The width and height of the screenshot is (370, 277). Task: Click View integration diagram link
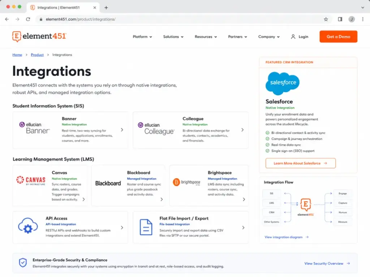coord(286,237)
